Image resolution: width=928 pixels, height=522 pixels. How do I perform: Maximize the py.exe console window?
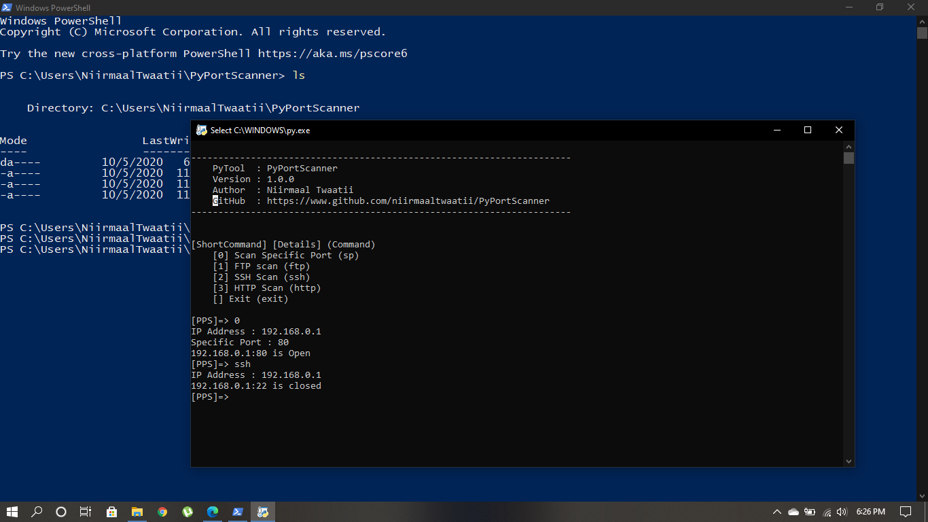point(808,130)
